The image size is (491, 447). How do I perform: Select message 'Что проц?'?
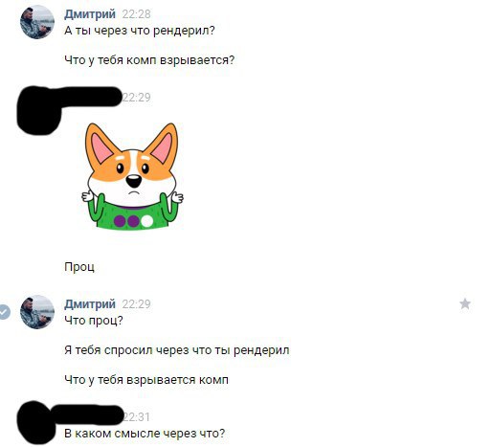point(94,320)
